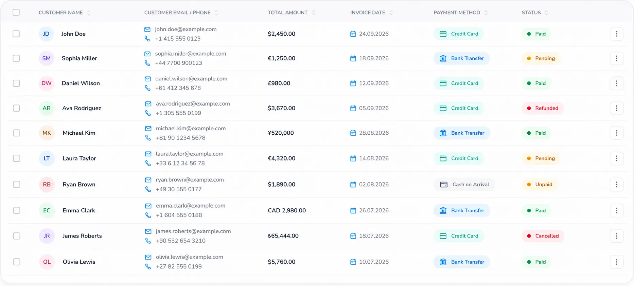Open the kebab menu on Ryan Brown row
This screenshot has width=634, height=286.
click(x=616, y=185)
